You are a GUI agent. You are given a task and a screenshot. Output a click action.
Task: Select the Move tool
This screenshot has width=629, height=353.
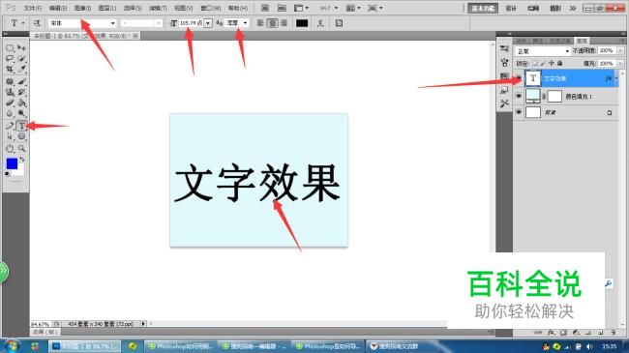(21, 48)
